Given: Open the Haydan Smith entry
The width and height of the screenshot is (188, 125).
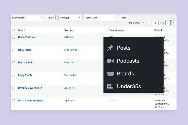Looking at the screenshot, I should 26,62.
